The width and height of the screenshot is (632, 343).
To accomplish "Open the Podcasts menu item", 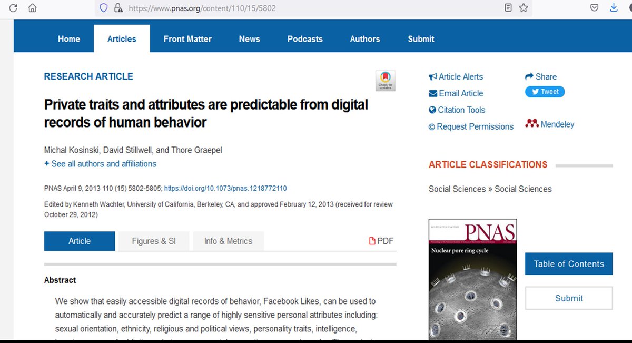I will pos(305,38).
